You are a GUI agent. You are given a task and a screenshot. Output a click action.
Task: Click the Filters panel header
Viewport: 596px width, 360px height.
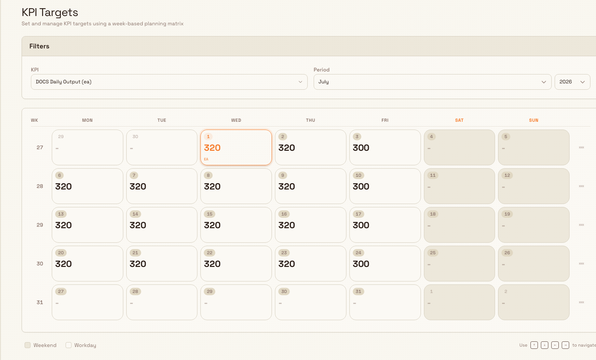pos(309,46)
